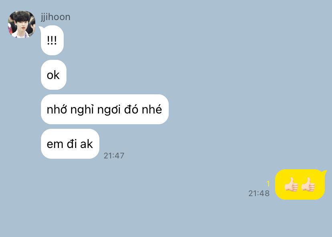
Task: Click the 21:47 received timestamp
Action: click(x=114, y=156)
